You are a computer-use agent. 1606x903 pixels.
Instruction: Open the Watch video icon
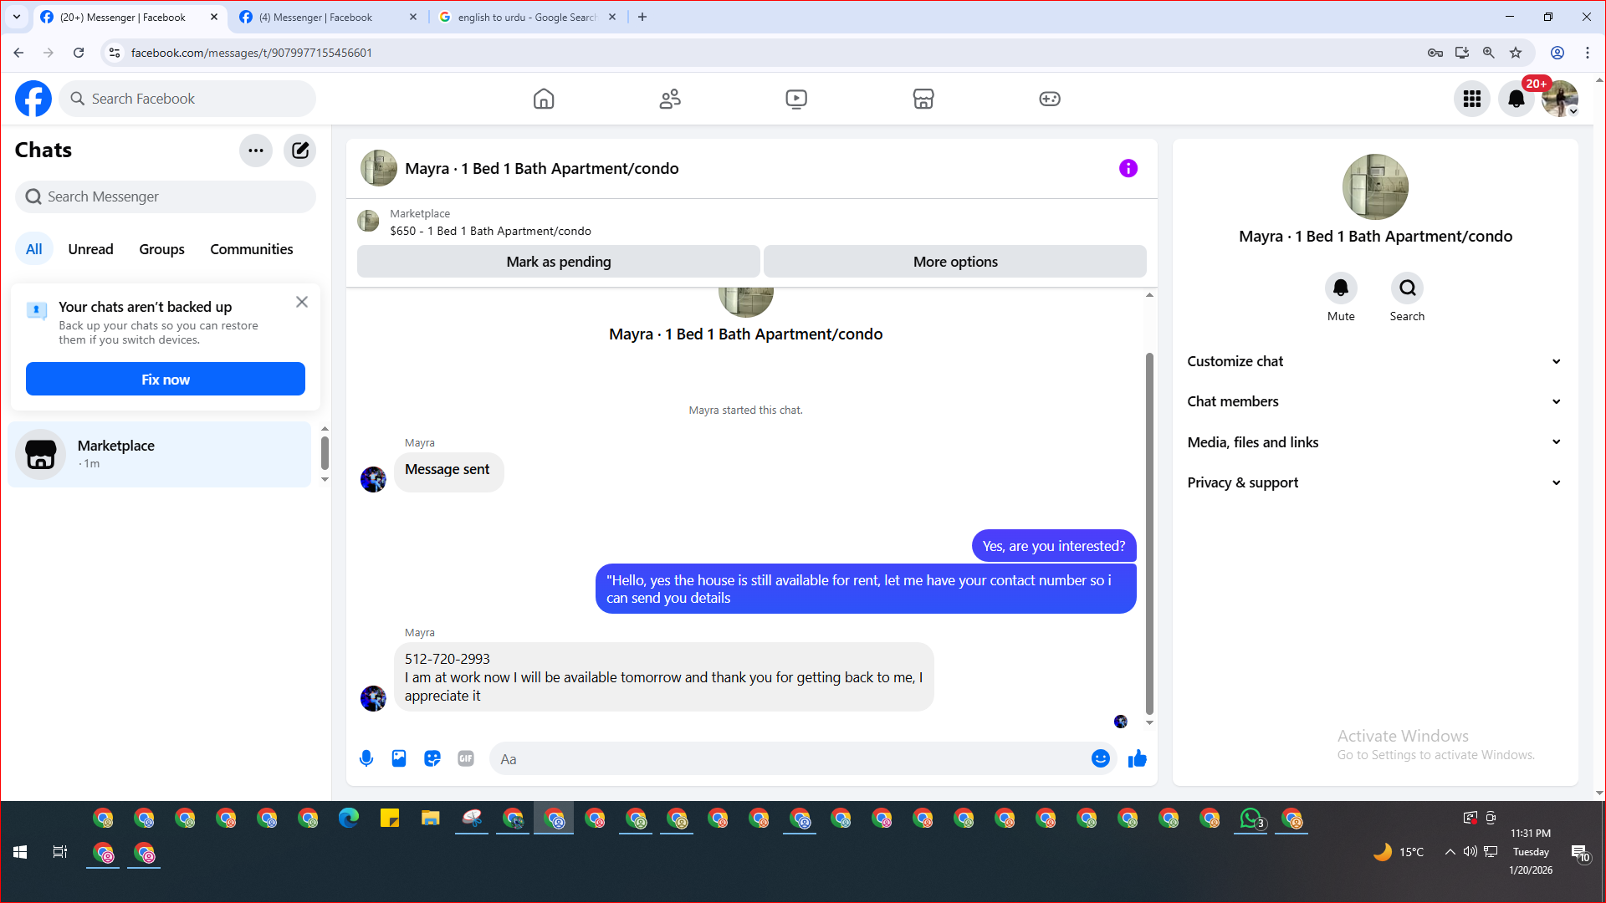[x=796, y=99]
